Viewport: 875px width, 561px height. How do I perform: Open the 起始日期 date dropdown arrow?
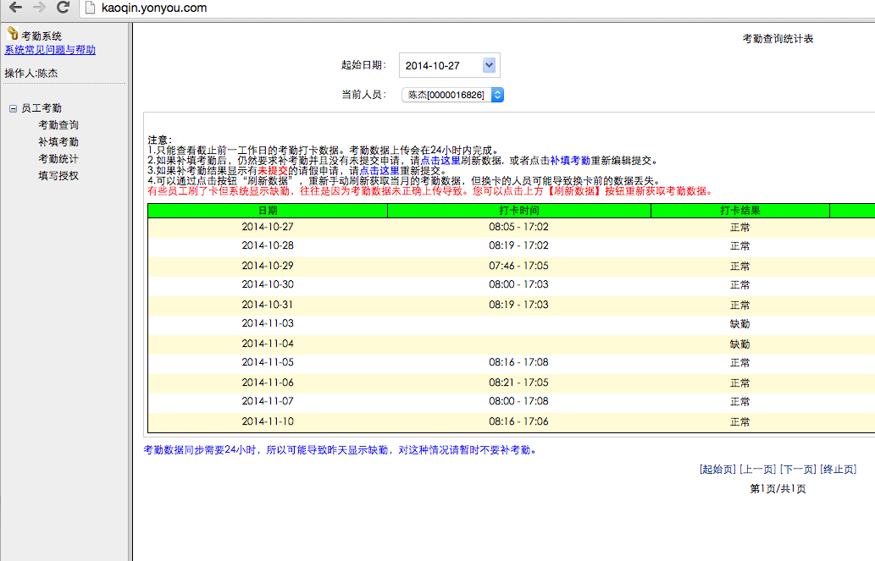(489, 65)
